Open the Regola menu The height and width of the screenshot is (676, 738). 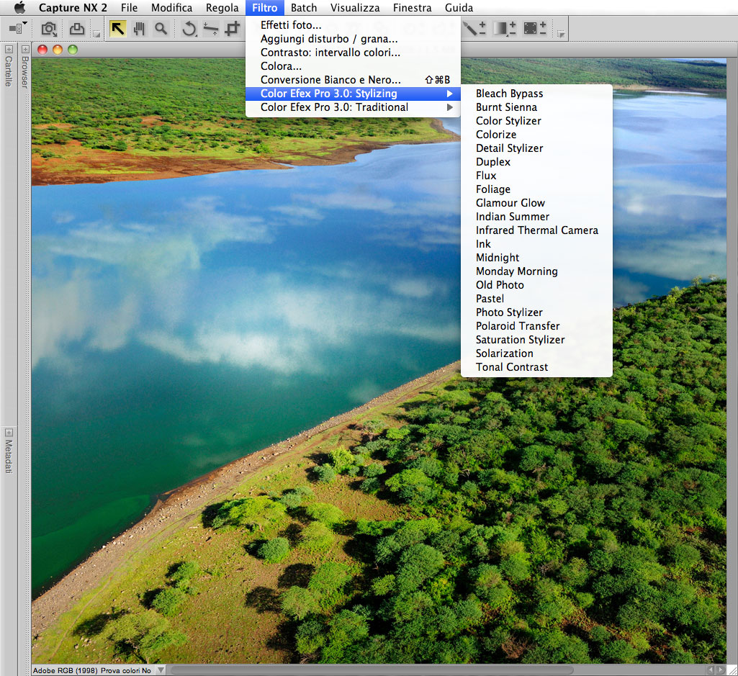click(222, 8)
